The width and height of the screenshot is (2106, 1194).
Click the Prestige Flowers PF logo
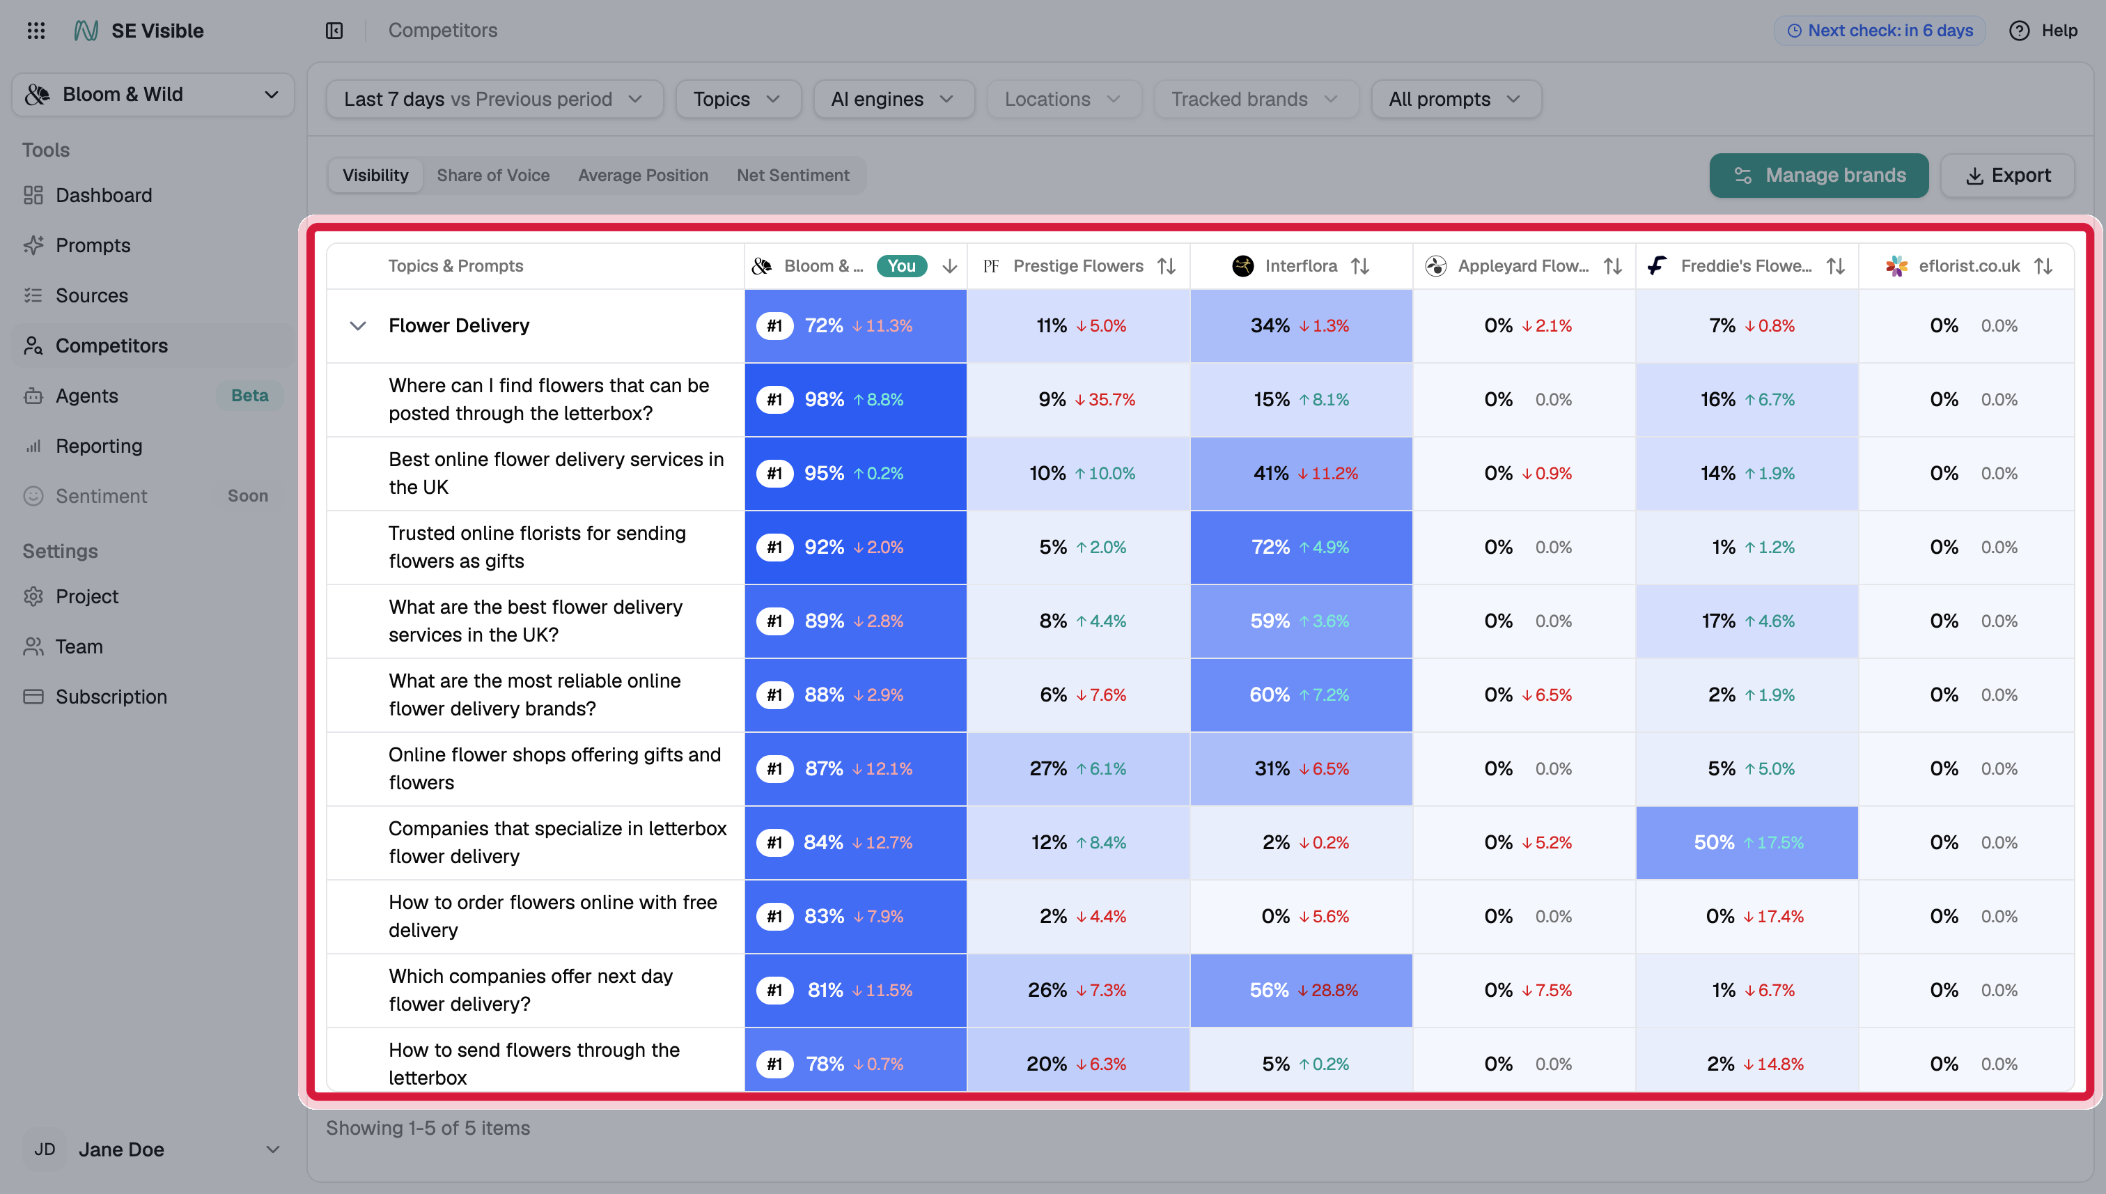click(991, 265)
